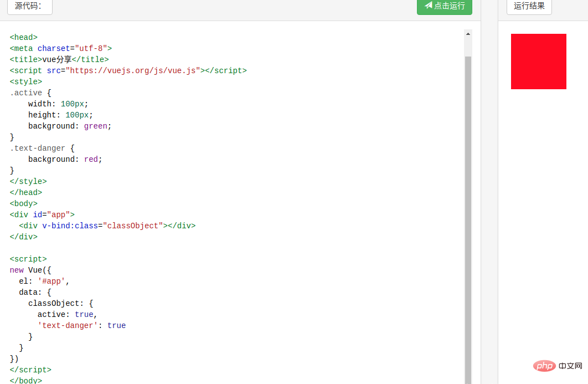Select the 运行结果 result tab button

529,6
